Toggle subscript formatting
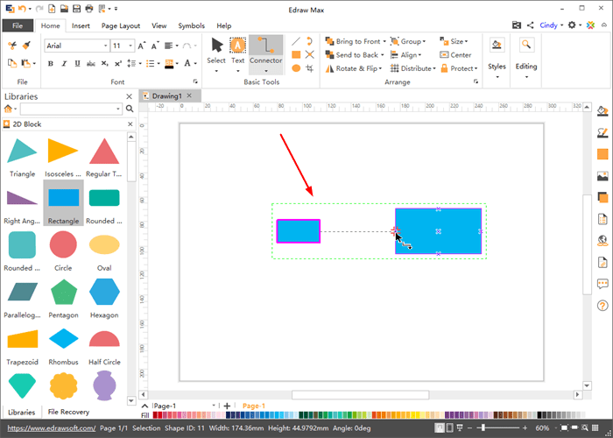 (x=104, y=64)
